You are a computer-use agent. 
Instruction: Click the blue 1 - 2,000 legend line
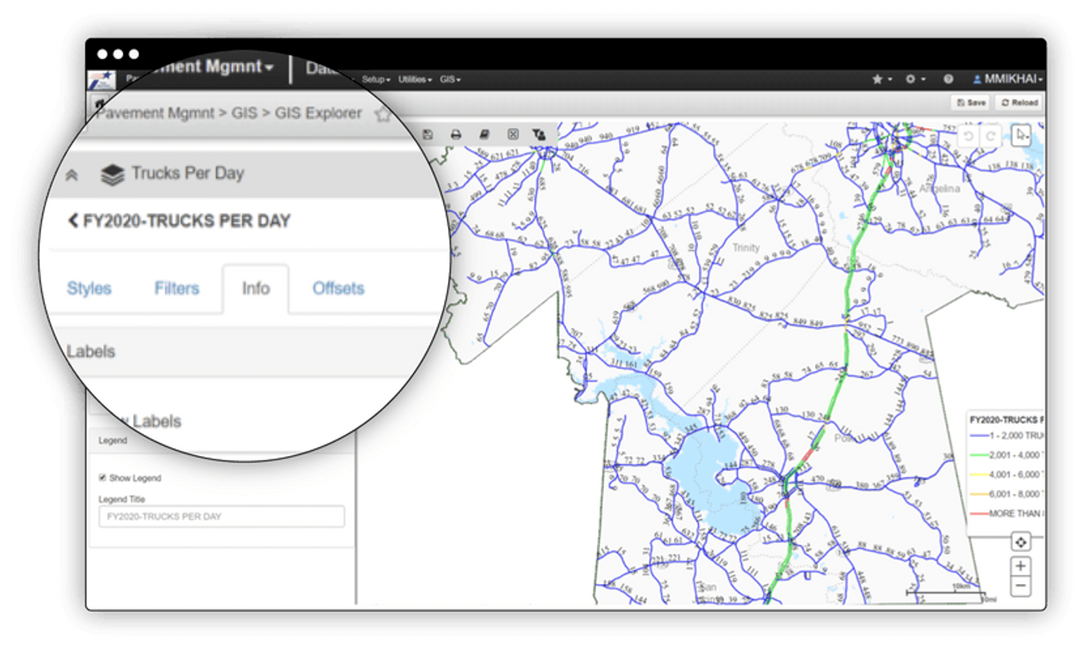[979, 436]
